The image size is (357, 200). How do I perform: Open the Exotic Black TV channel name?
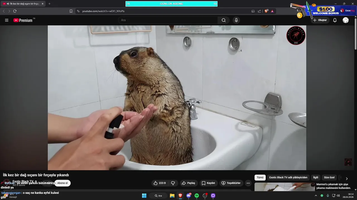coord(23,181)
